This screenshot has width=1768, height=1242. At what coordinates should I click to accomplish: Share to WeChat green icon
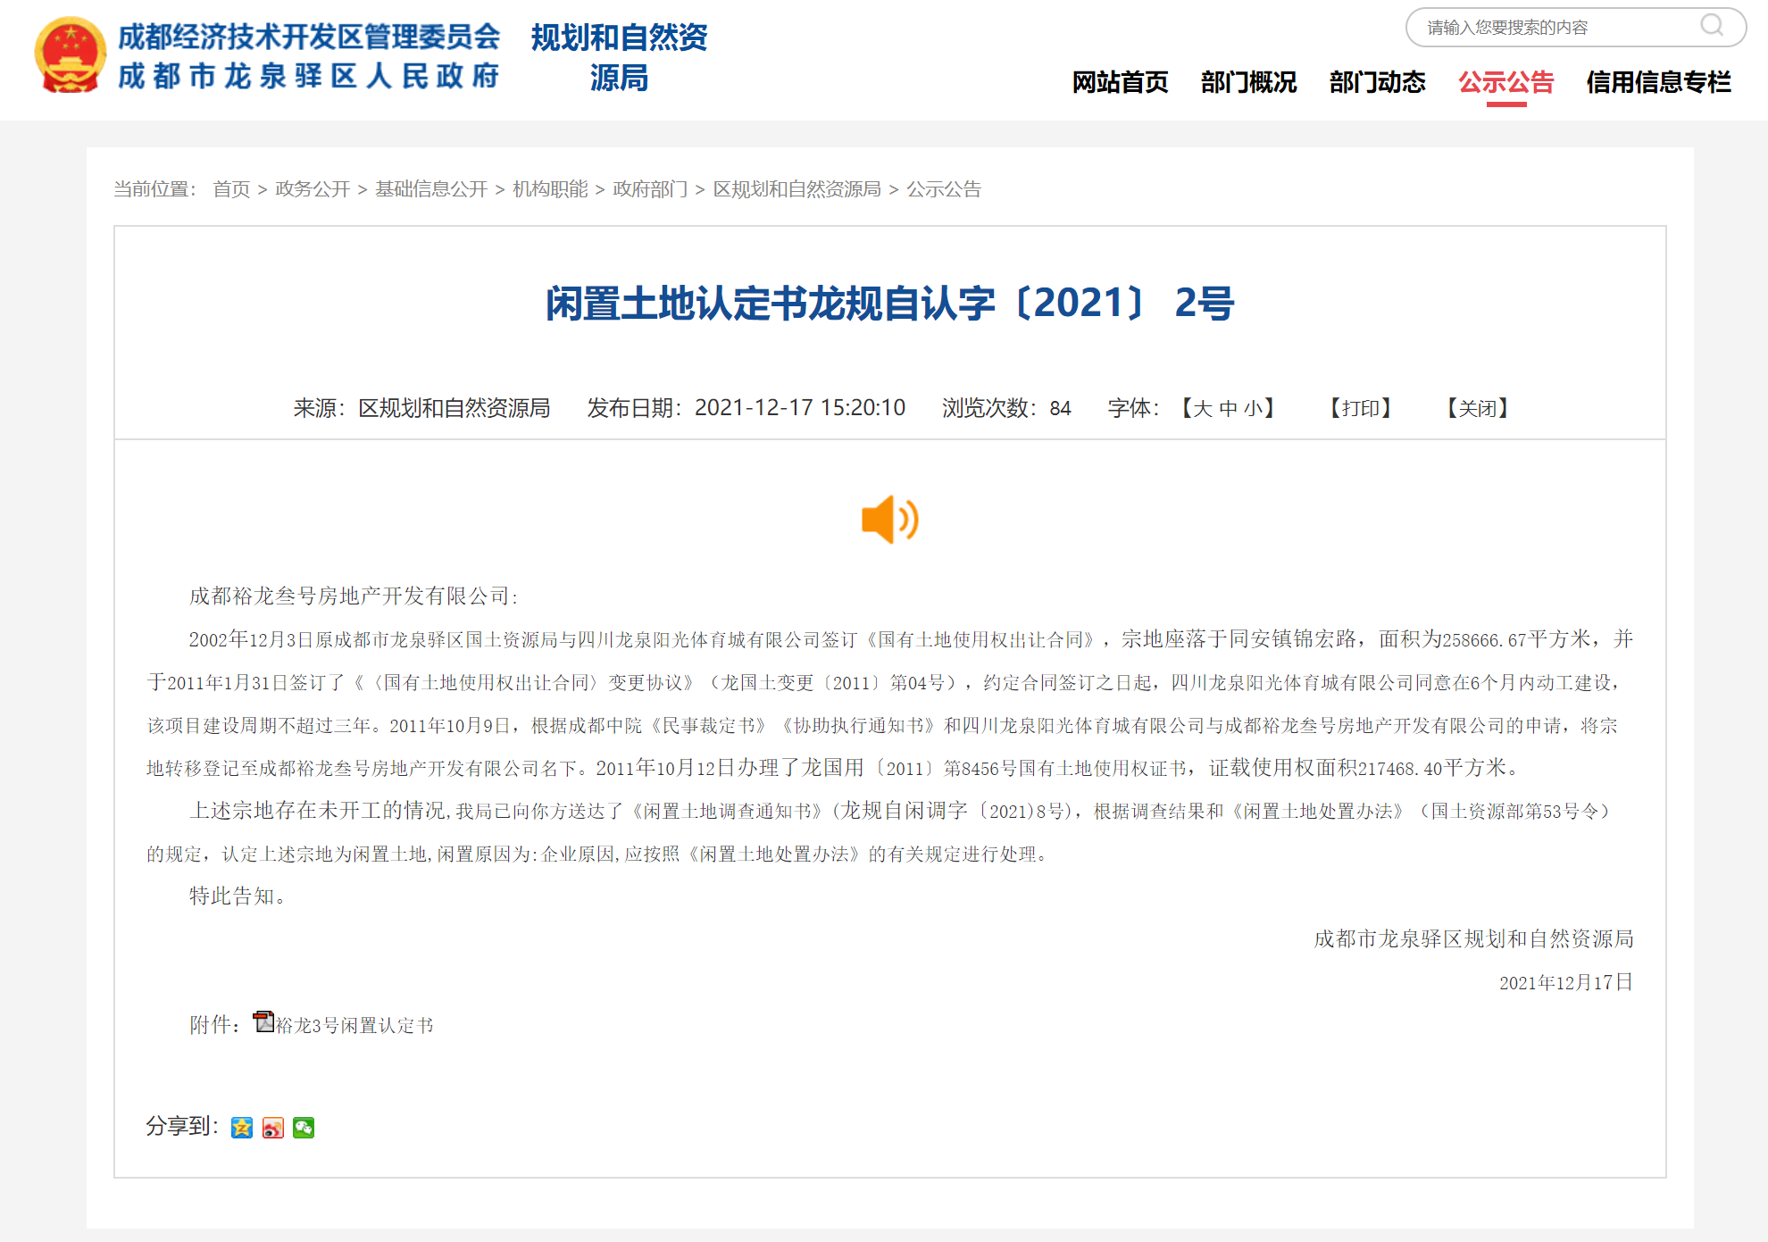click(x=304, y=1128)
